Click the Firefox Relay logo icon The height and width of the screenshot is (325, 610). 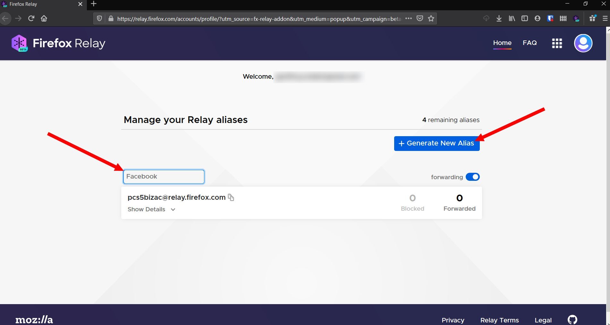pos(19,43)
